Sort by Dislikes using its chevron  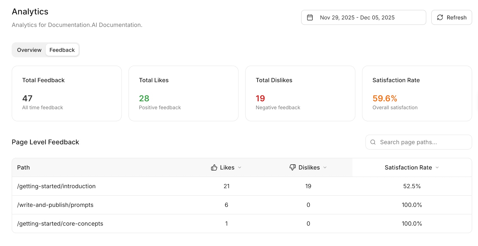coord(325,167)
